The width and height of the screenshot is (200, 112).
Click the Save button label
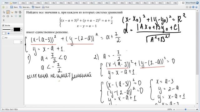(16, 7)
